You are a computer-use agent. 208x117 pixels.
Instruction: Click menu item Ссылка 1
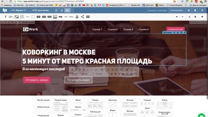tap(97, 30)
